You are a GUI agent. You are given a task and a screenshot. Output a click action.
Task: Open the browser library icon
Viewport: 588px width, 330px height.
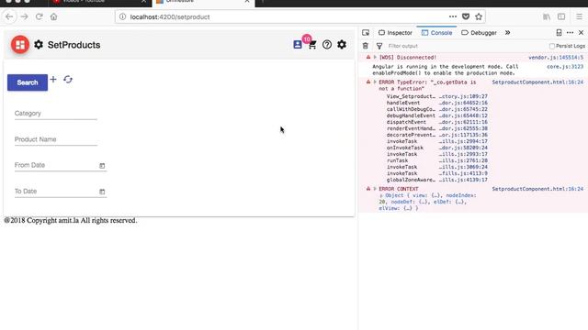click(x=547, y=16)
